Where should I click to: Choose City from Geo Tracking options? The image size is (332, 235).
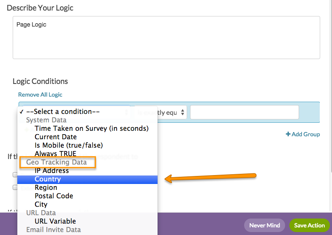41,205
